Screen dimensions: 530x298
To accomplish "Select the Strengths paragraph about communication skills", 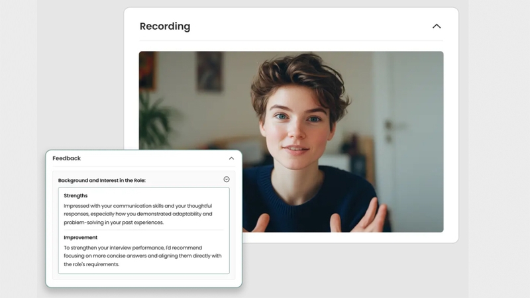I will click(138, 214).
